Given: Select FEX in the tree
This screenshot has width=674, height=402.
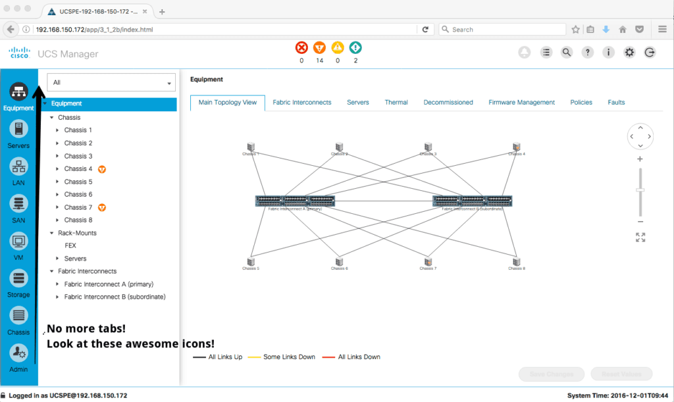Looking at the screenshot, I should [70, 245].
